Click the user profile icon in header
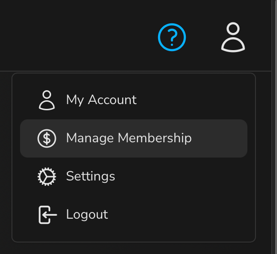 (x=233, y=37)
